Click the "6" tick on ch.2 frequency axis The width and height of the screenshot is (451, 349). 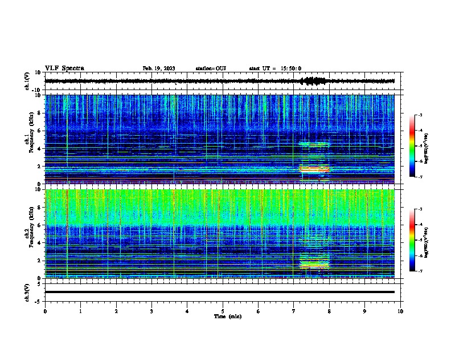coord(40,225)
